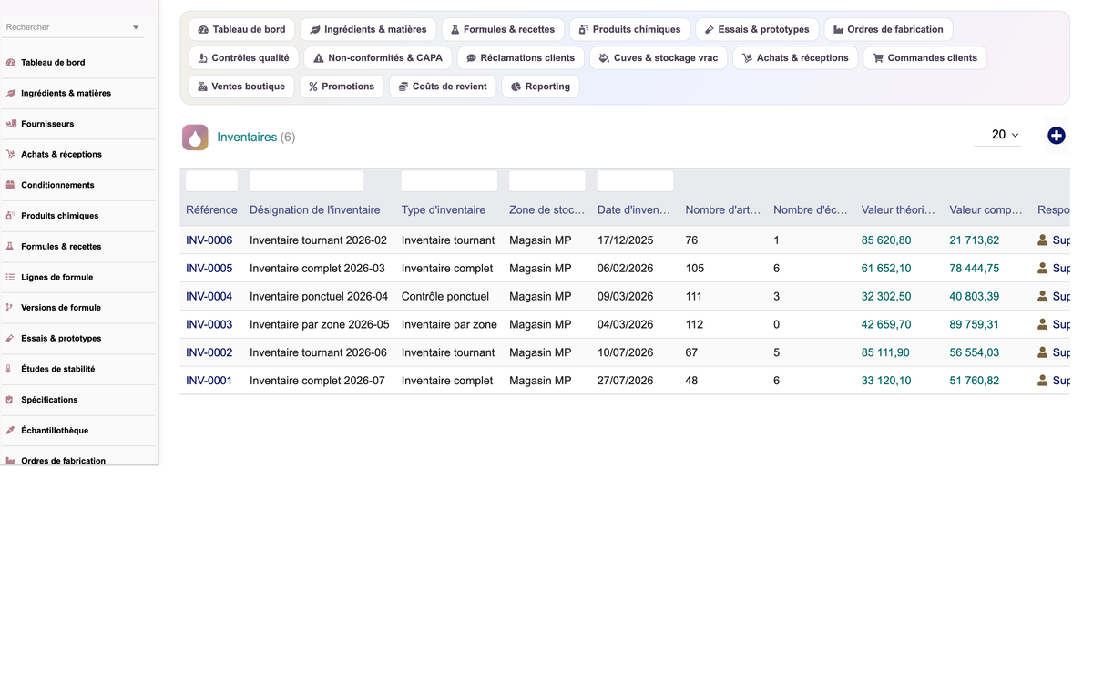
Task: Click the Référence filter field
Action: pyautogui.click(x=211, y=180)
